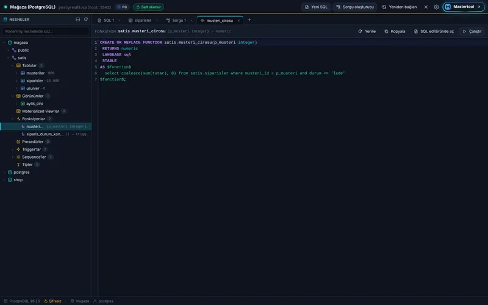
Task: Close the SQL 1 tab
Action: click(119, 21)
